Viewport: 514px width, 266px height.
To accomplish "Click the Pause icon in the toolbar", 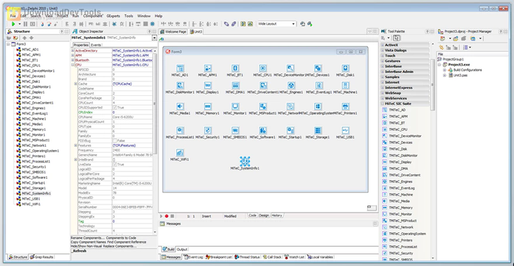I will pos(25,24).
